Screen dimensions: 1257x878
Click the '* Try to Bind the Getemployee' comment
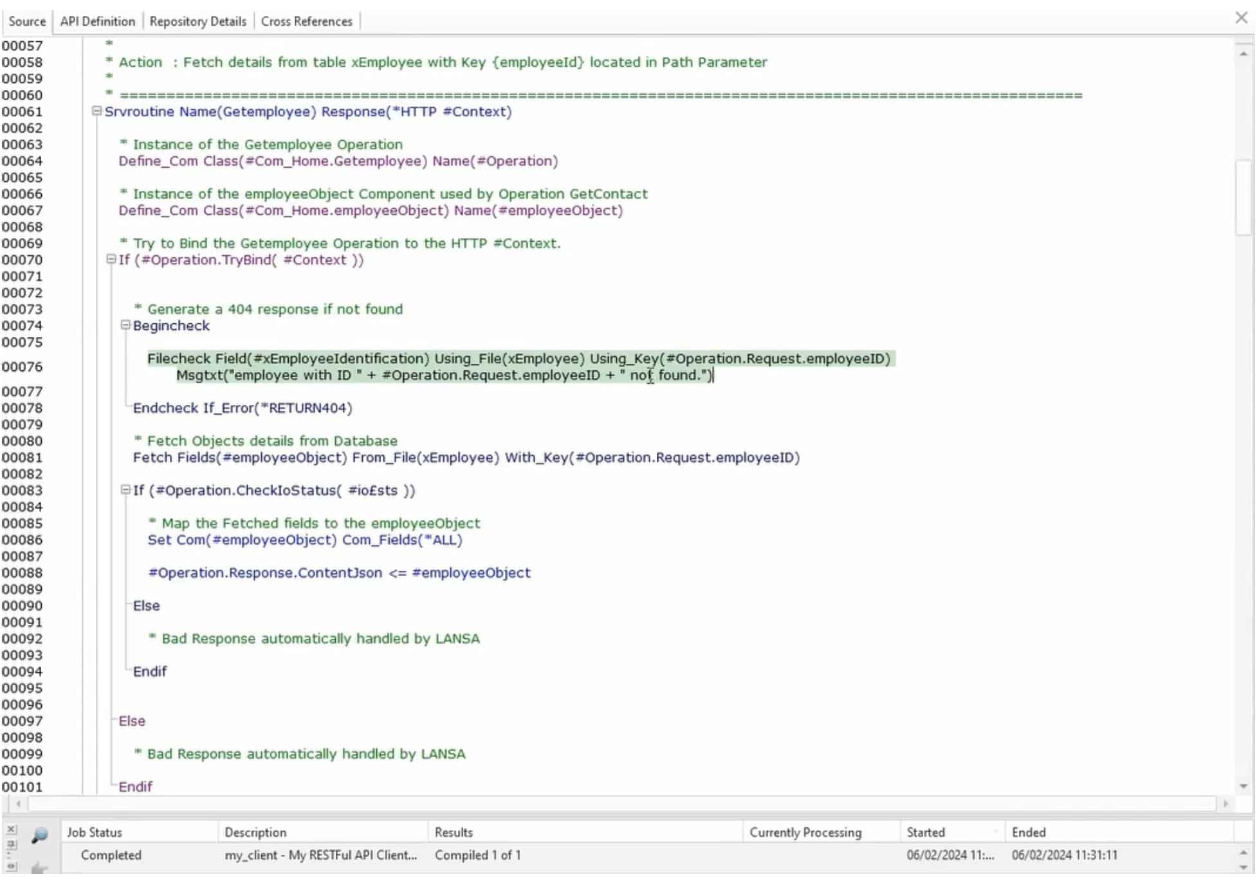(340, 244)
